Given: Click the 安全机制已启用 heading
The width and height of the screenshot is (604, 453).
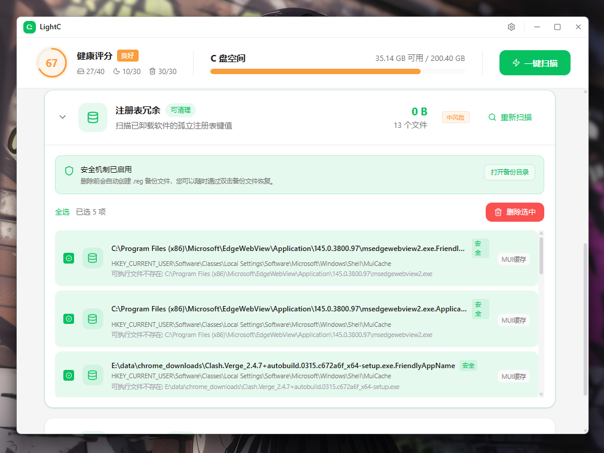Looking at the screenshot, I should (106, 170).
